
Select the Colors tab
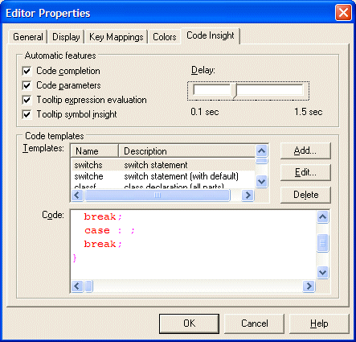(164, 37)
